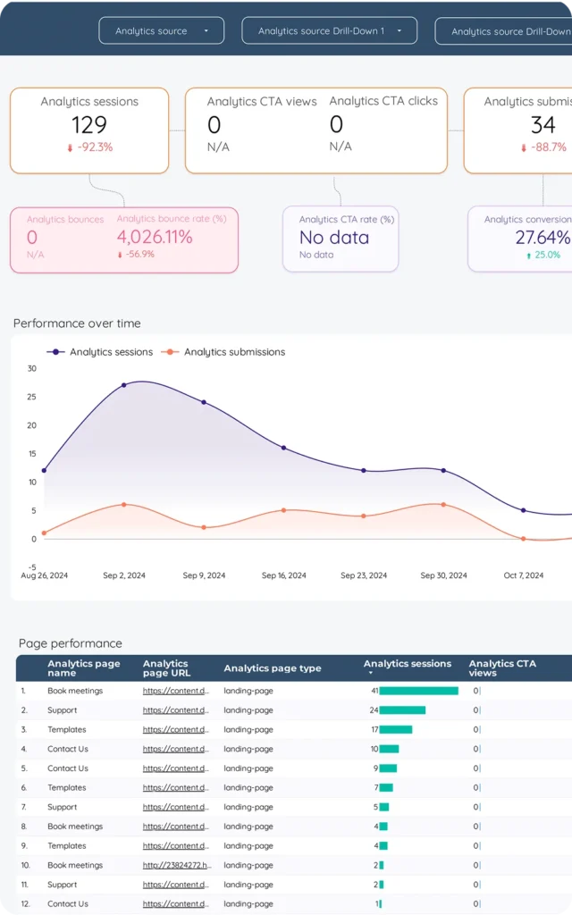Image resolution: width=572 pixels, height=915 pixels.
Task: Click the Analytics sessions scorecard
Action: coord(89,130)
